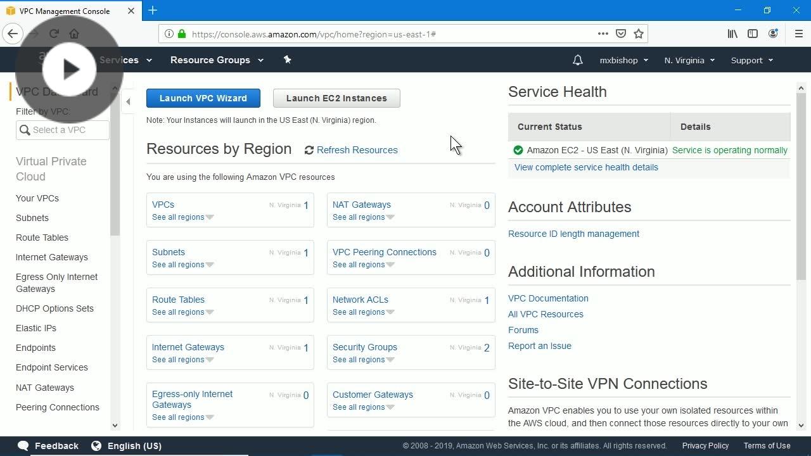Viewport: 811px width, 456px height.
Task: Open Route Tables in the left sidebar
Action: click(x=42, y=237)
